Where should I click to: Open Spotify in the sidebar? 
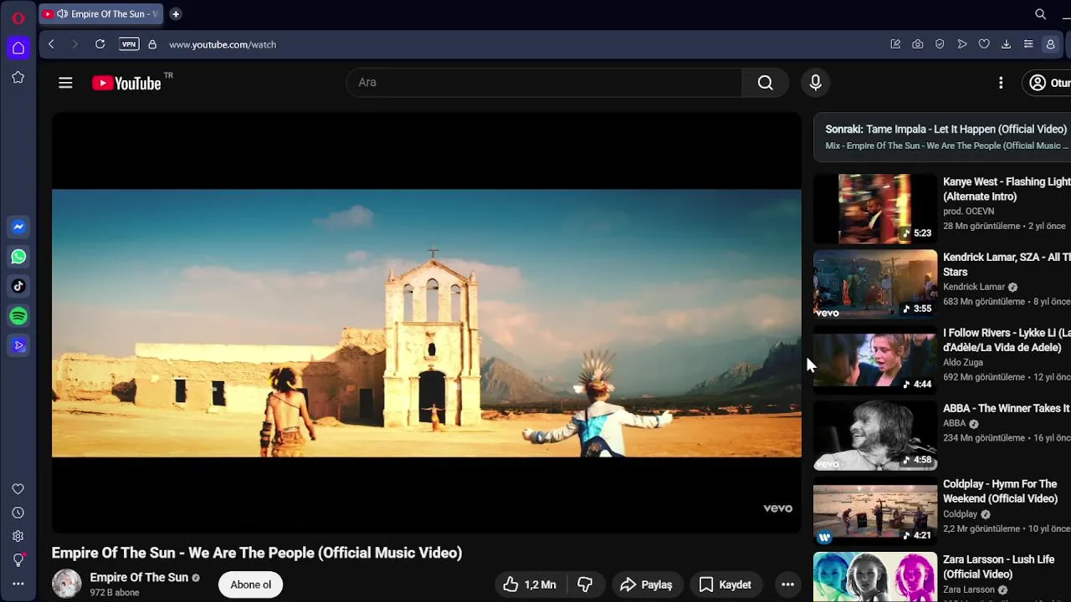click(x=18, y=316)
